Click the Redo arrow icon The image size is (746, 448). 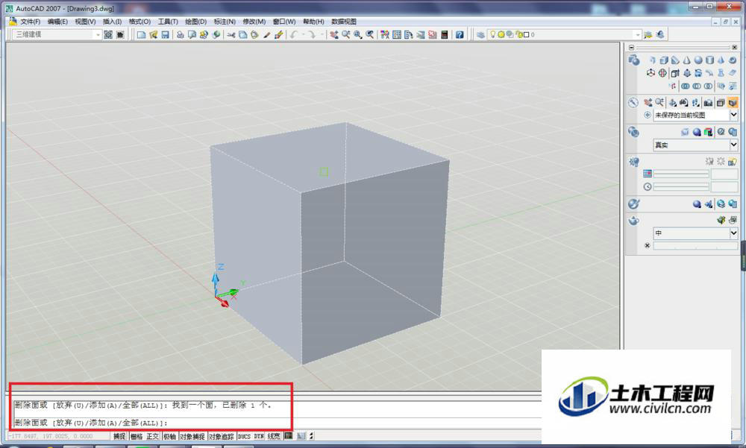pyautogui.click(x=311, y=35)
